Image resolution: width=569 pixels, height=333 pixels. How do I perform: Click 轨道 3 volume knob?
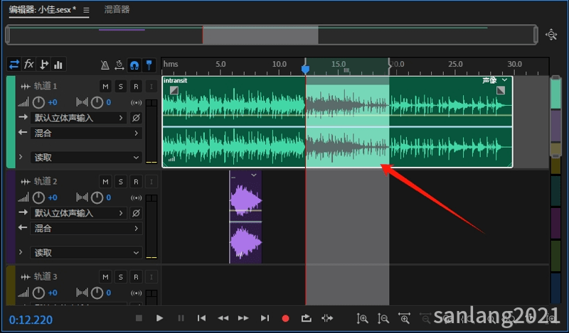click(38, 293)
